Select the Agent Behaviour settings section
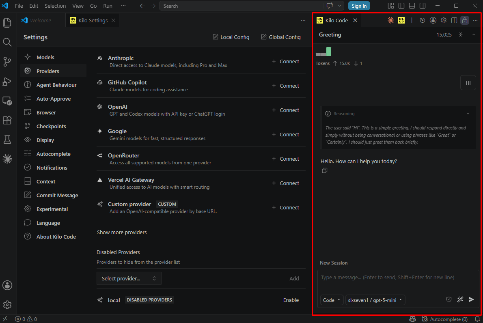Image resolution: width=483 pixels, height=323 pixels. coord(53,85)
